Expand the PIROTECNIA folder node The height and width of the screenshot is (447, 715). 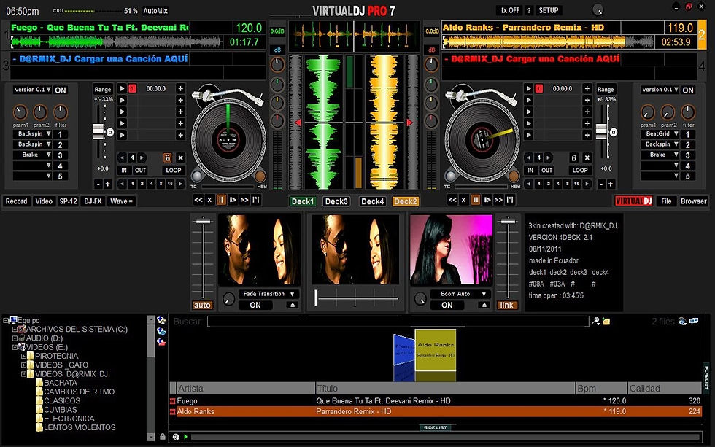(23, 357)
